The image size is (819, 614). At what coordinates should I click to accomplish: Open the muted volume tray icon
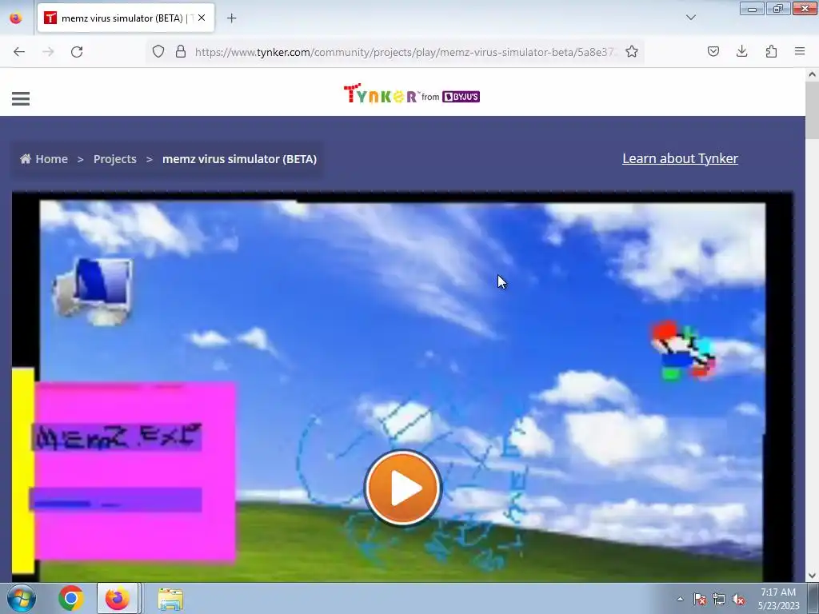click(x=738, y=600)
